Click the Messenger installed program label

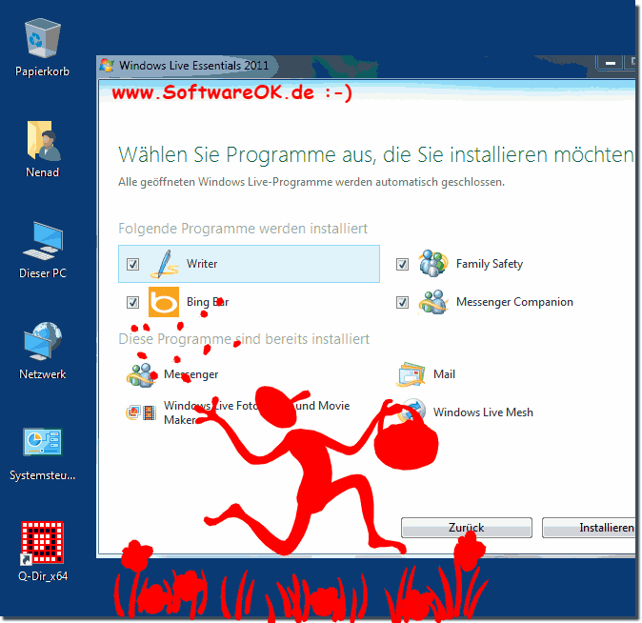point(191,374)
